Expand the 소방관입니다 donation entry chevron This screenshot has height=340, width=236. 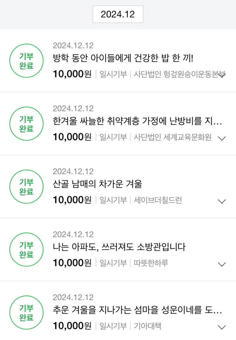coord(222,264)
